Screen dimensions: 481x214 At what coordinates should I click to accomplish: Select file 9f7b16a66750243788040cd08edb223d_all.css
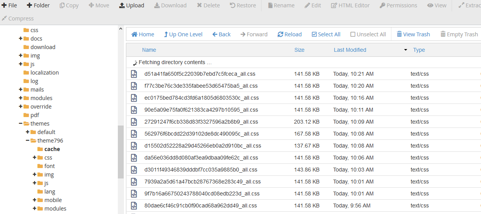(x=202, y=194)
